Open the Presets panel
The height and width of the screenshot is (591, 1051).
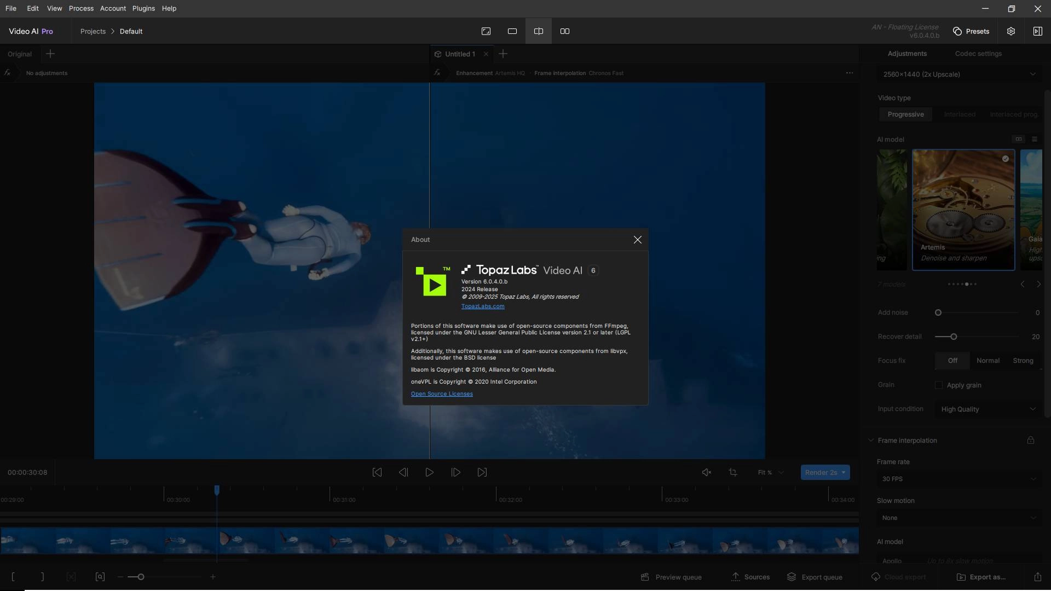pyautogui.click(x=971, y=31)
